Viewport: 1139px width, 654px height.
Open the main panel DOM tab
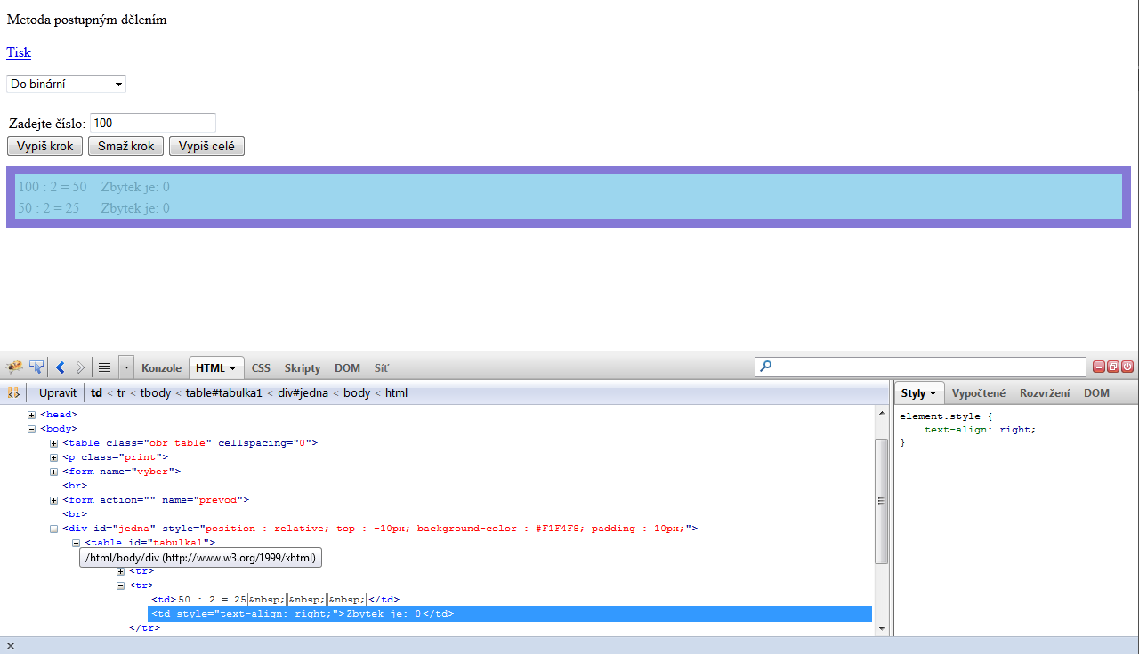(x=347, y=367)
